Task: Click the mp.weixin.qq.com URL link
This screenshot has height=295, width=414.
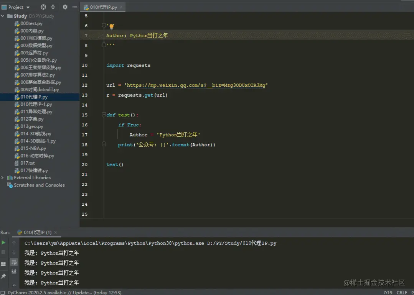Action: coord(196,85)
